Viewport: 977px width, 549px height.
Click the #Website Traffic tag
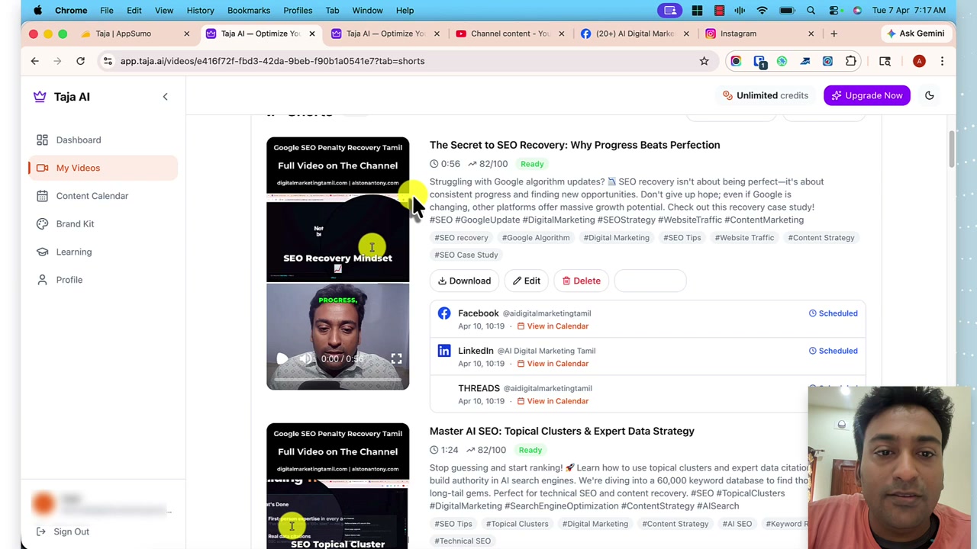point(744,238)
